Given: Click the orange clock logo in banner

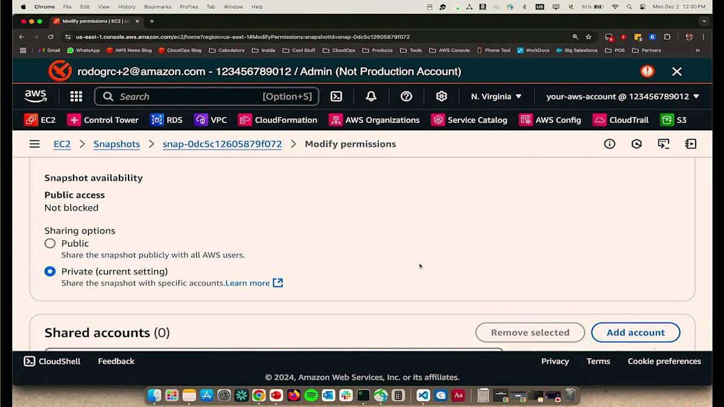Looking at the screenshot, I should [x=60, y=71].
